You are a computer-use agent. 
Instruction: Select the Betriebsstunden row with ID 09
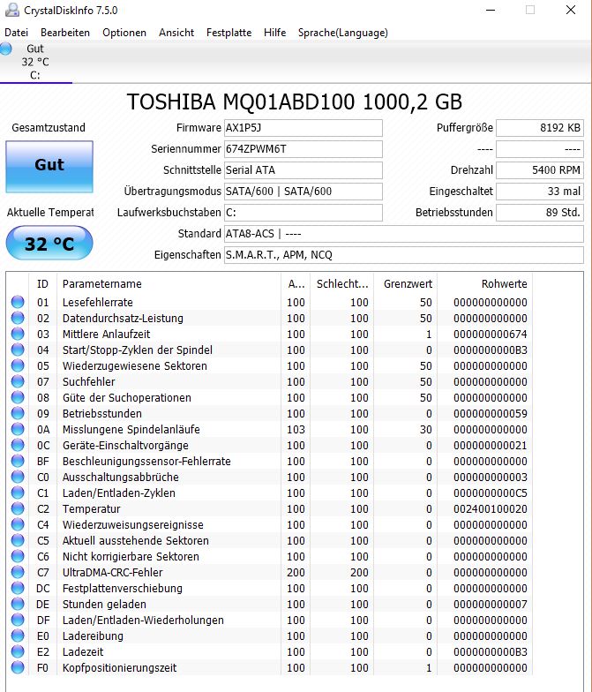click(x=269, y=413)
